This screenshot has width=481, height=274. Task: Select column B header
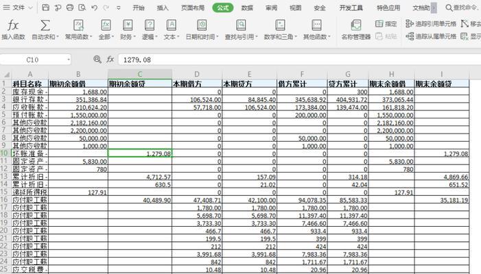[78, 74]
